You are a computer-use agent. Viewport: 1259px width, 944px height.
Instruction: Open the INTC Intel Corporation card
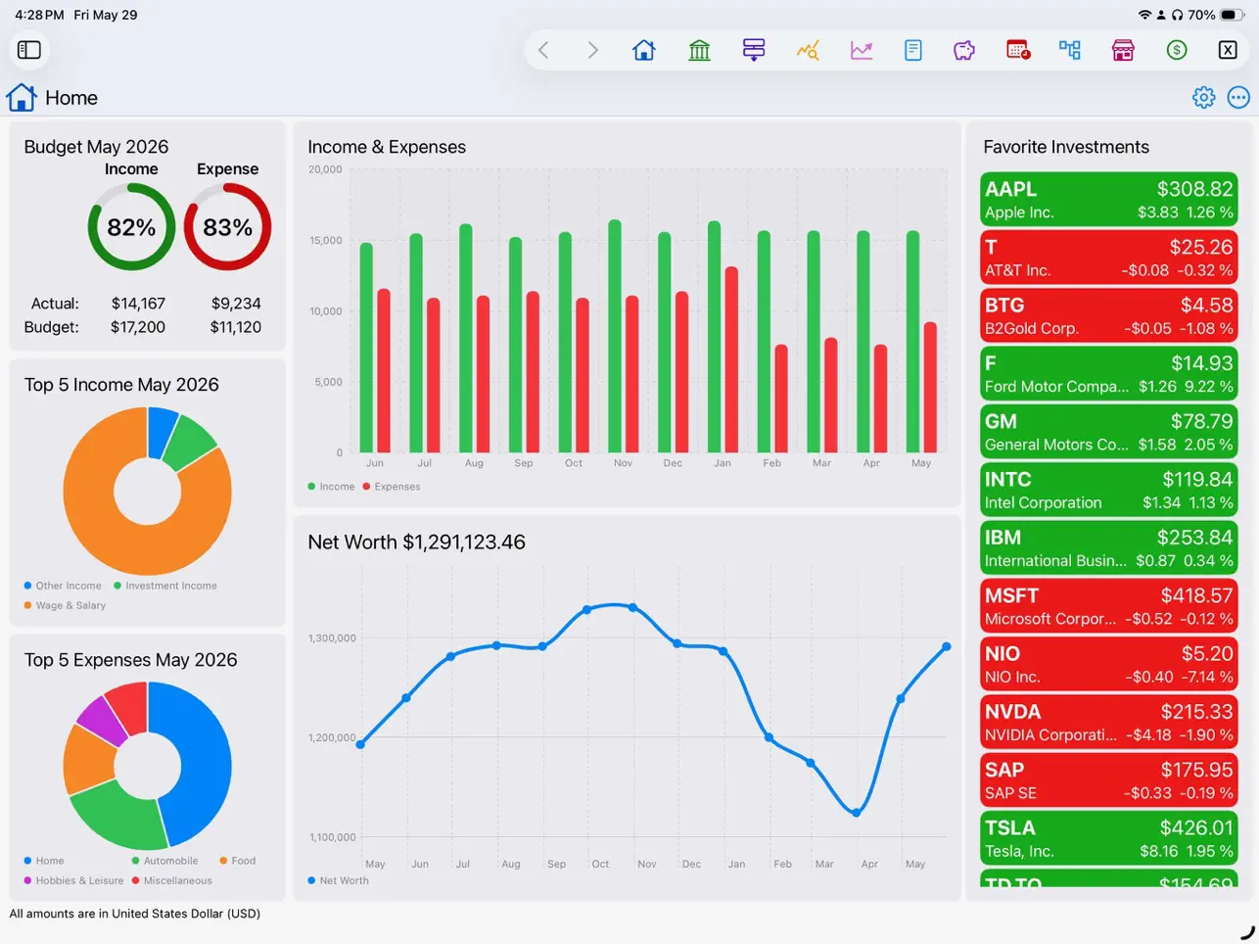[x=1108, y=490]
